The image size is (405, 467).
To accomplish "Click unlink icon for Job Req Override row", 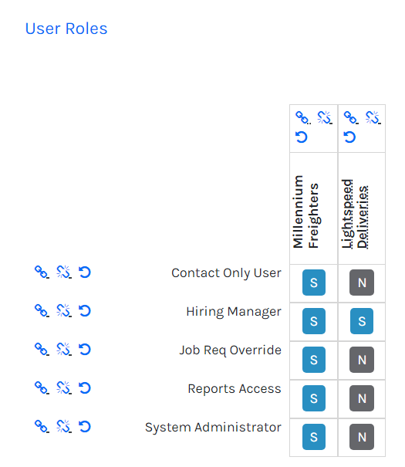I will click(x=64, y=349).
